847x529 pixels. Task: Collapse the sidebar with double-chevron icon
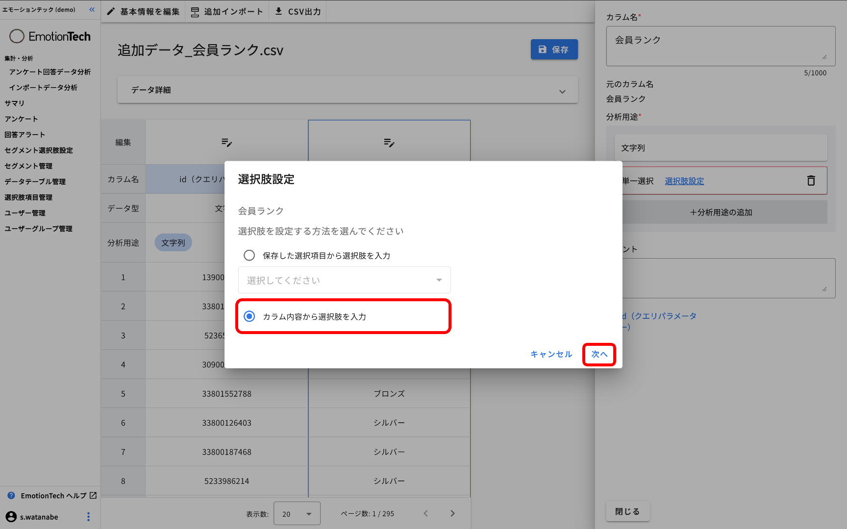(92, 9)
